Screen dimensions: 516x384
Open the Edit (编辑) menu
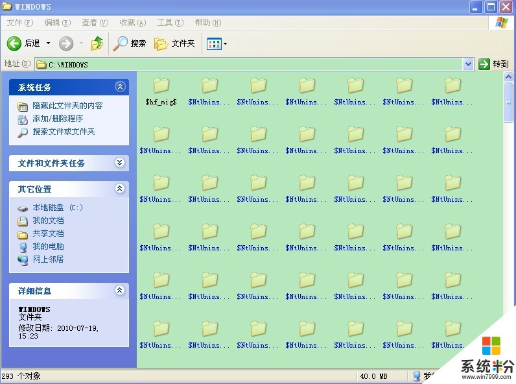(x=58, y=23)
